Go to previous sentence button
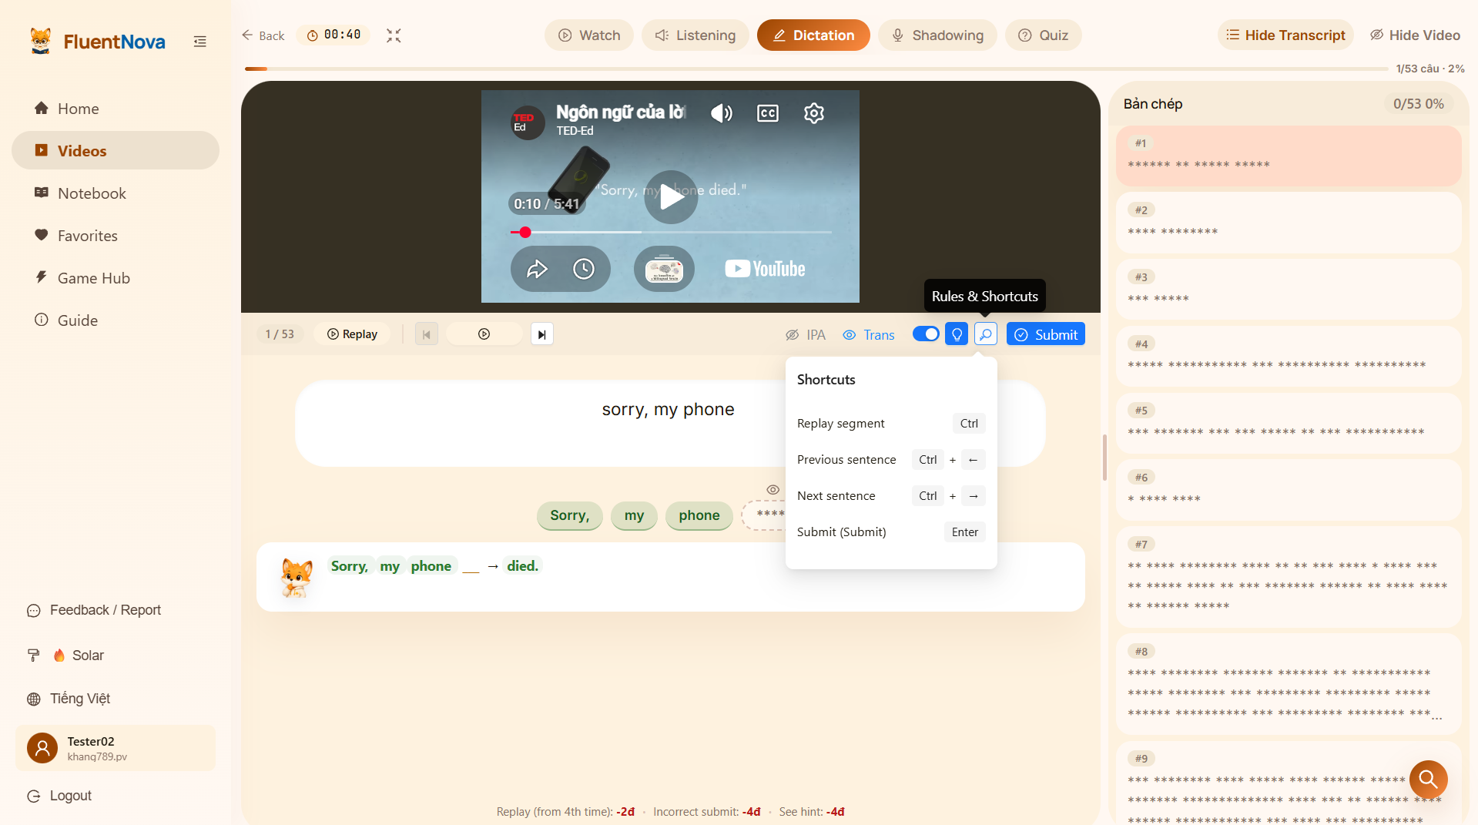 (427, 334)
